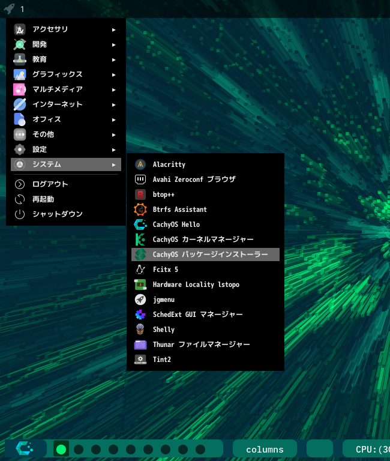
Task: Click the アクセサリ category icon
Action: (20, 29)
